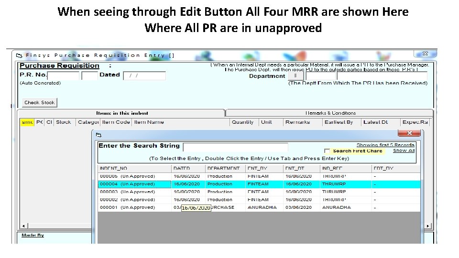Click the search popup window icon

click(x=98, y=135)
